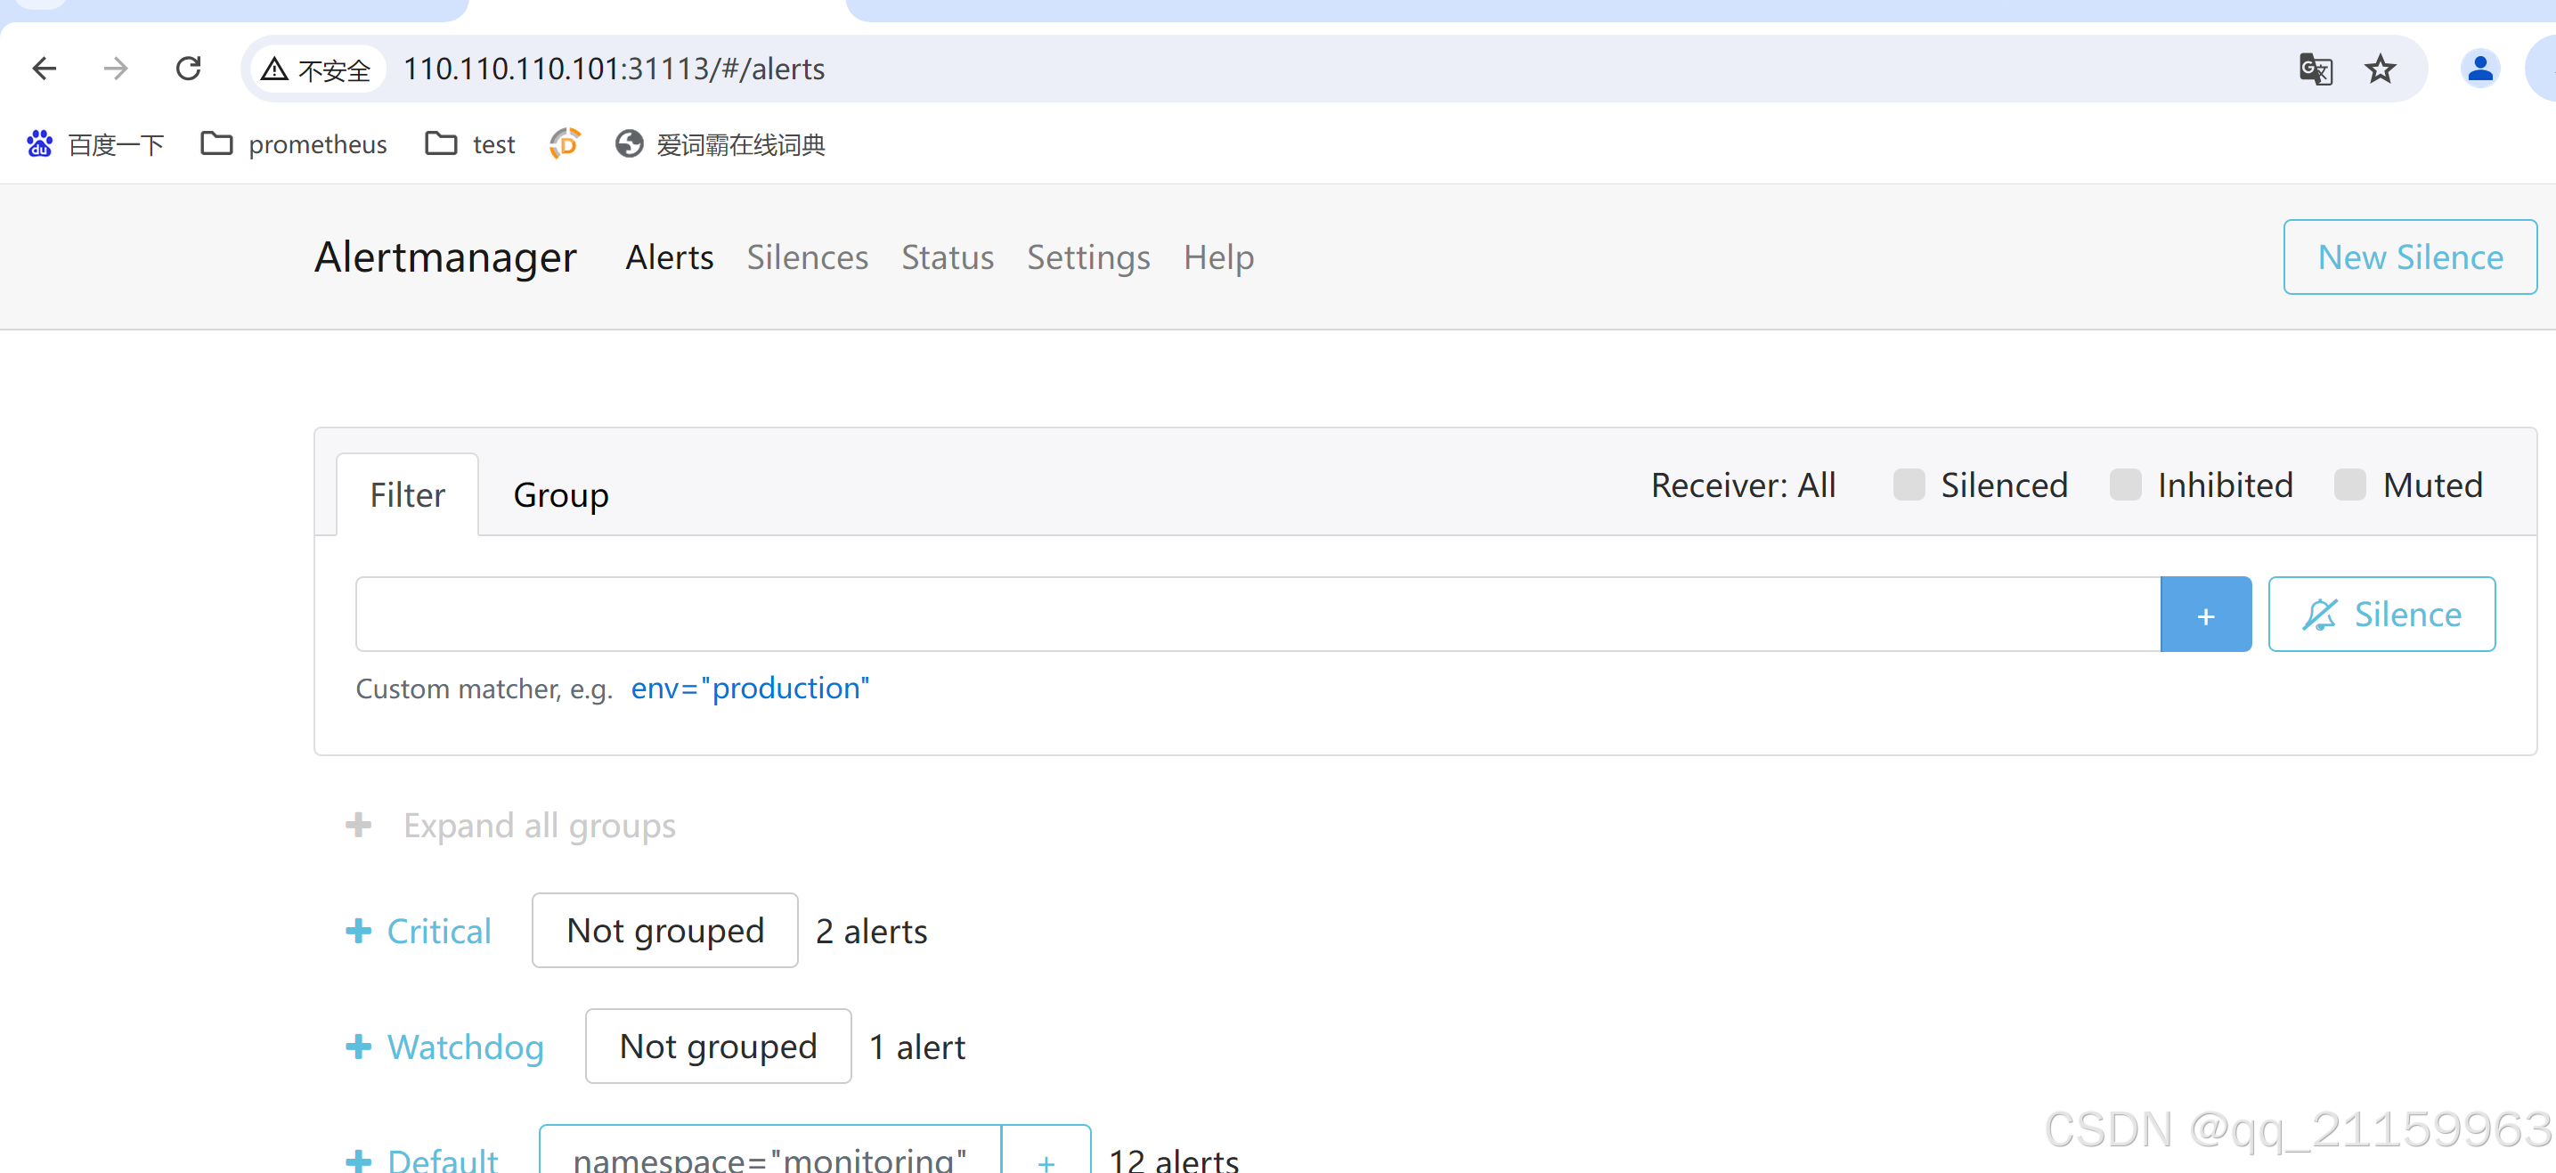Open the Status nav item
This screenshot has height=1173, width=2556.
tap(947, 257)
